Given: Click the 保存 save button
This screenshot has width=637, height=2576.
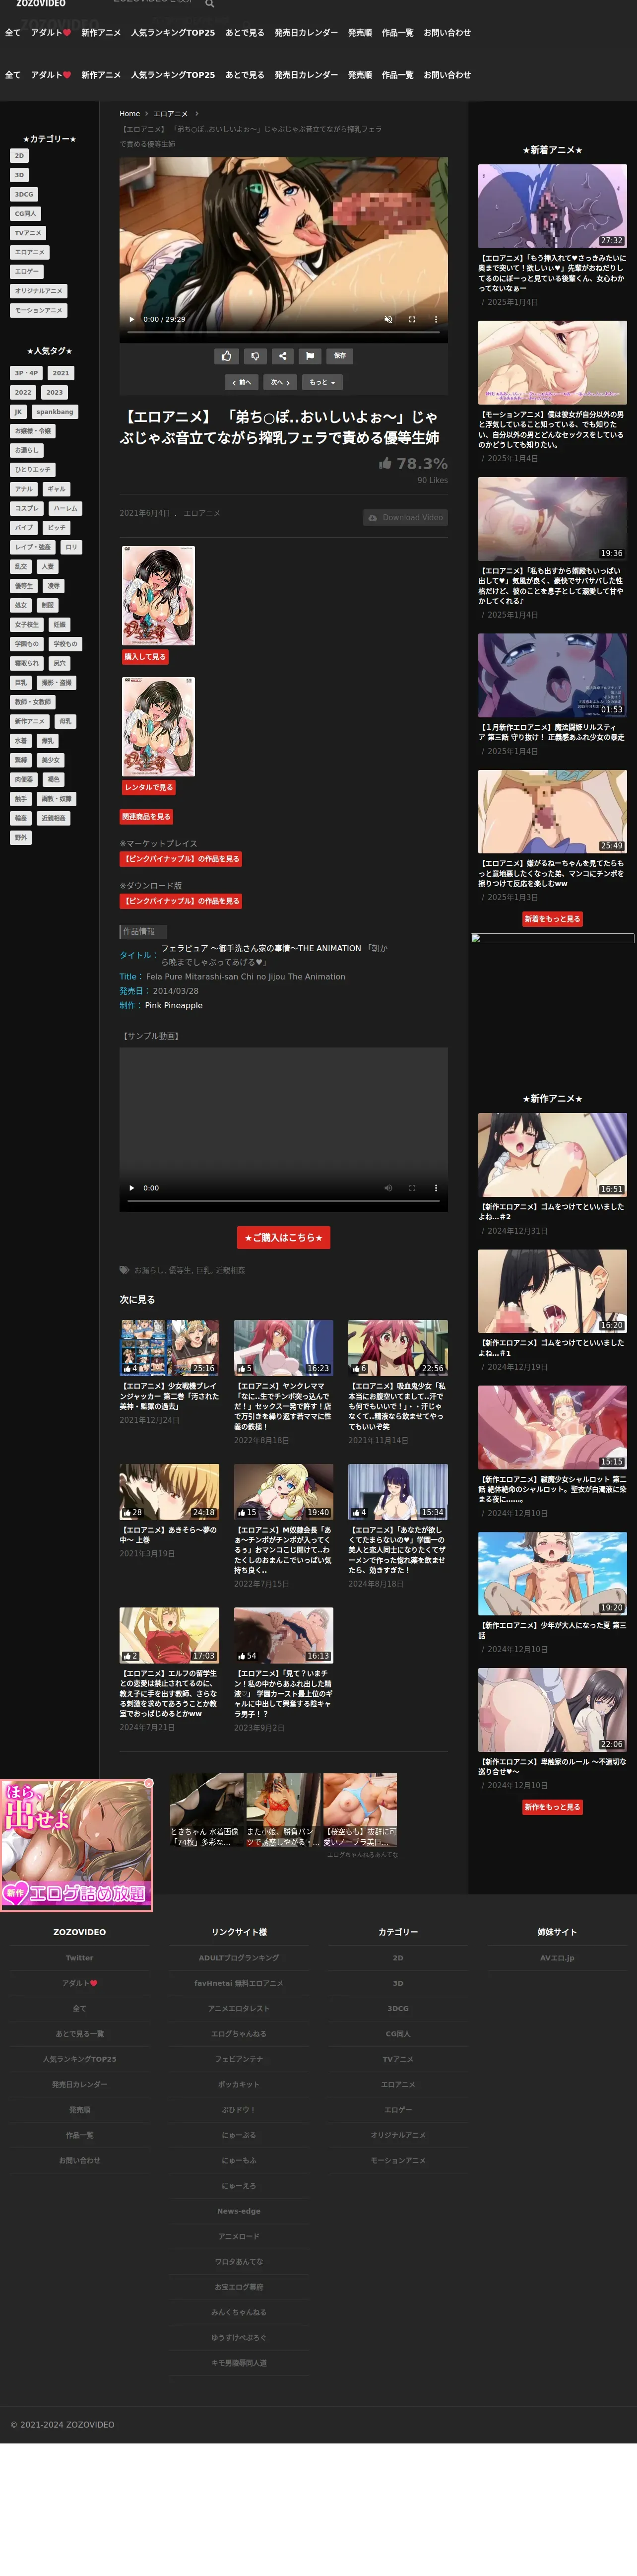Looking at the screenshot, I should 340,355.
